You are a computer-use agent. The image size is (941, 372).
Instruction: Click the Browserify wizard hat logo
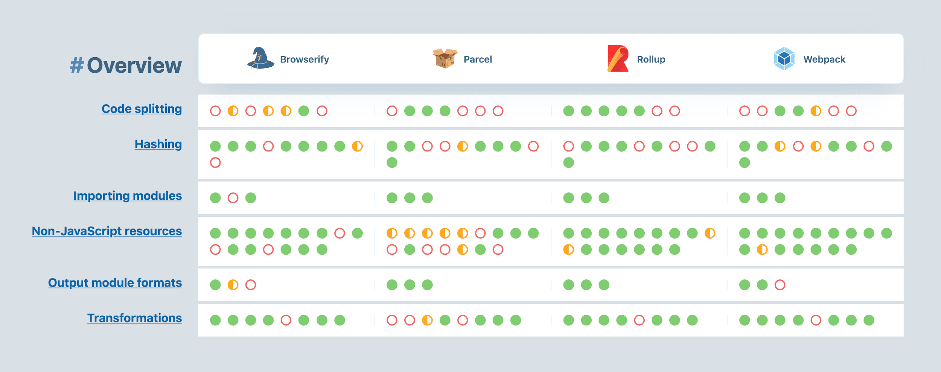click(260, 59)
